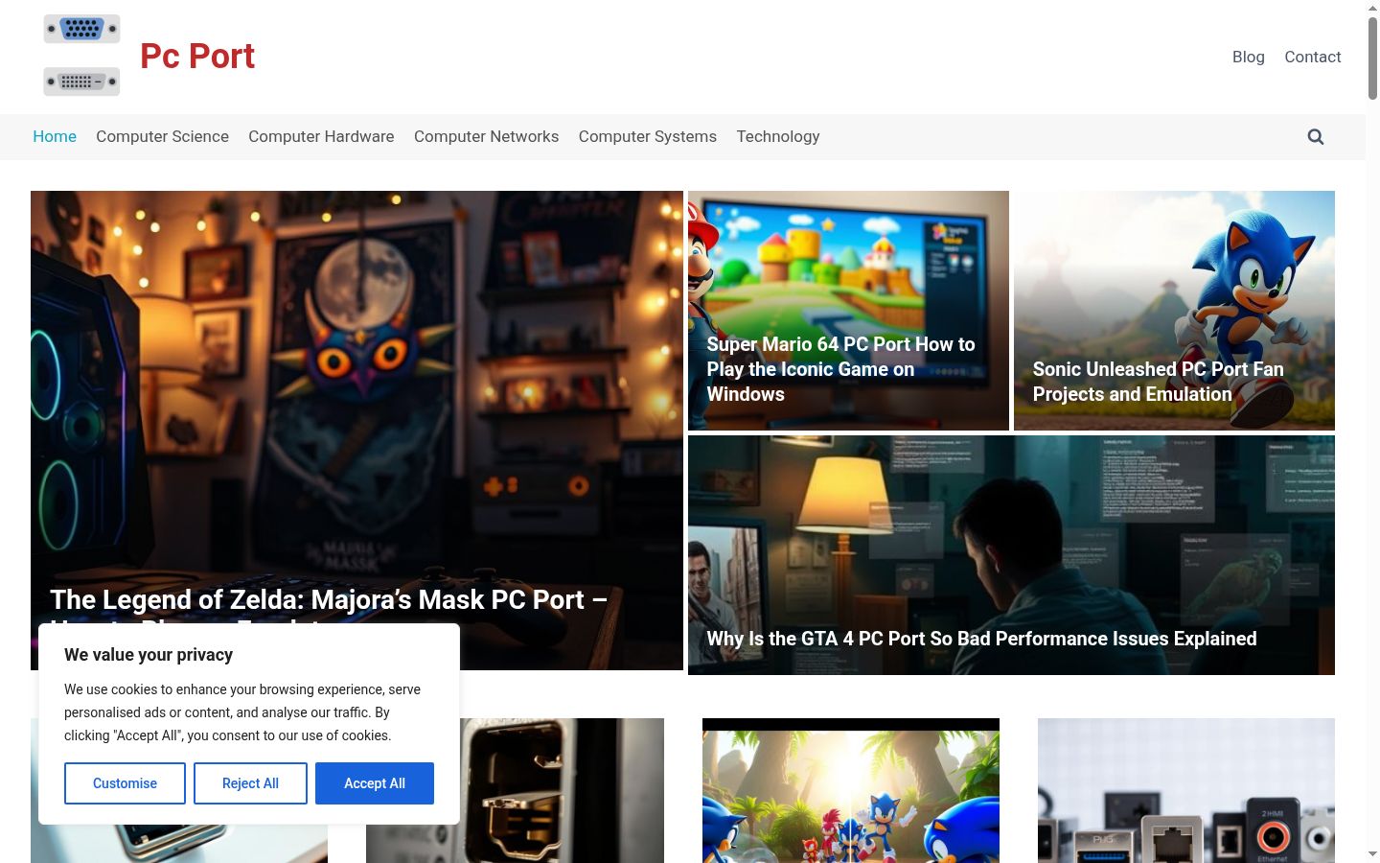Click the Sonic characters jungle thumbnail
1380x863 pixels.
[851, 791]
